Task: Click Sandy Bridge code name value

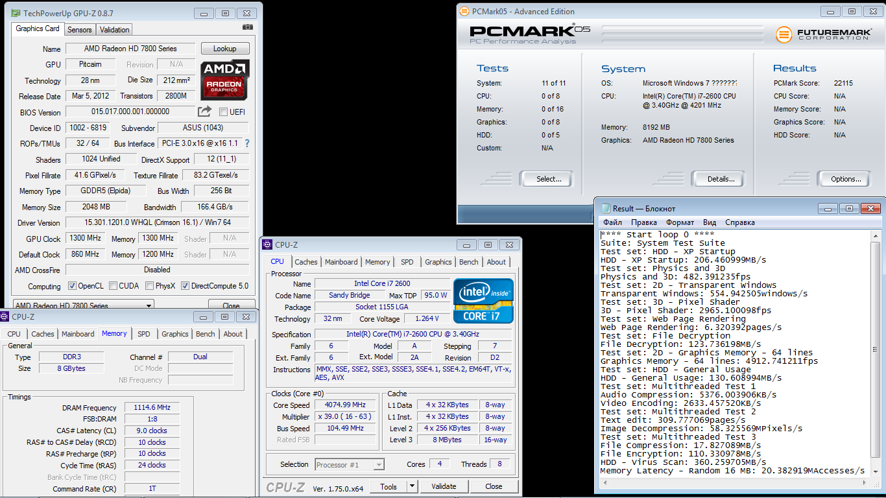Action: [350, 295]
